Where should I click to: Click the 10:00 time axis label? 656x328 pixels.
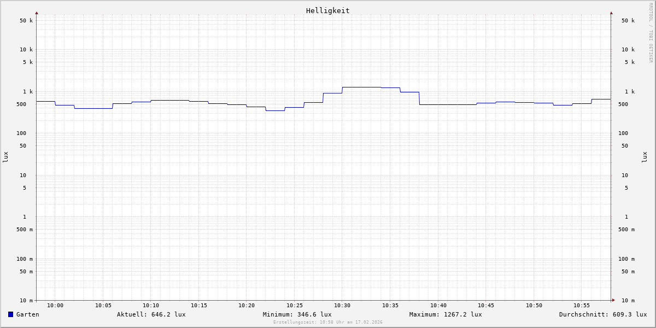[x=55, y=306]
